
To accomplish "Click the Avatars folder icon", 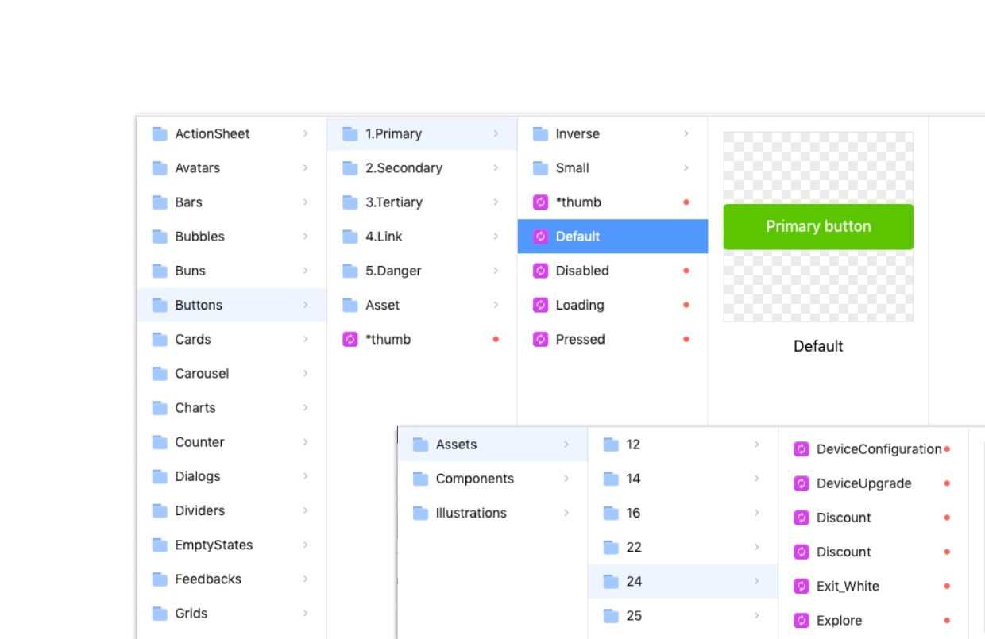I will pos(160,167).
